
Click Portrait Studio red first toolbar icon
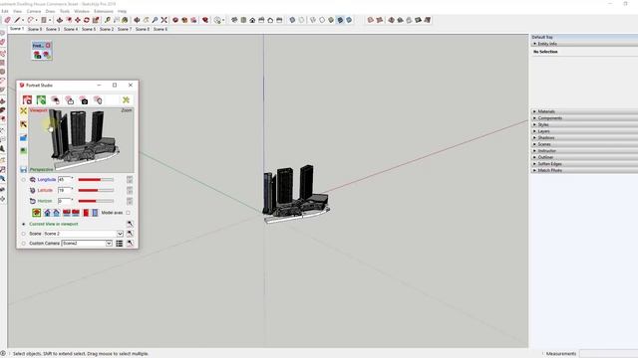27,99
